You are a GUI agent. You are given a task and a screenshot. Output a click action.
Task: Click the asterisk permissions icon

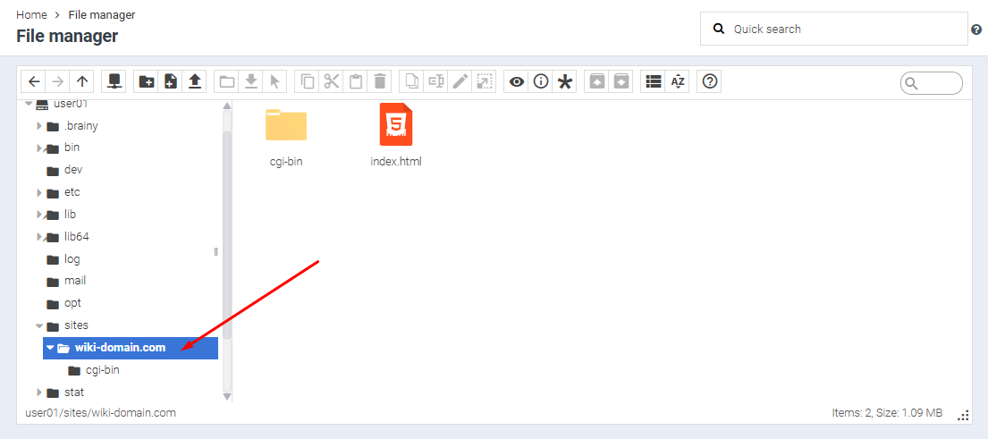pos(564,81)
